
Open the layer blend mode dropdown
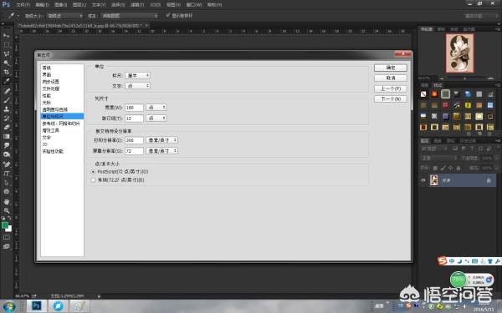(x=438, y=158)
